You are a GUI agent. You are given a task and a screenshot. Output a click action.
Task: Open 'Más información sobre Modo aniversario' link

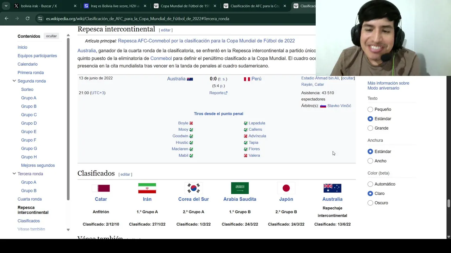pos(388,86)
